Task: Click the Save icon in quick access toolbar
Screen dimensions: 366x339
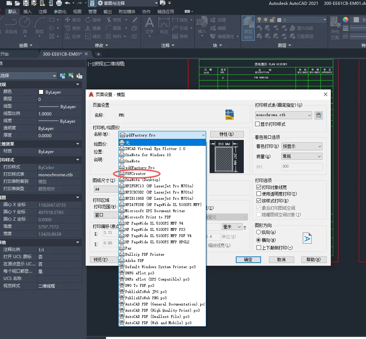Action: pyautogui.click(x=26, y=3)
